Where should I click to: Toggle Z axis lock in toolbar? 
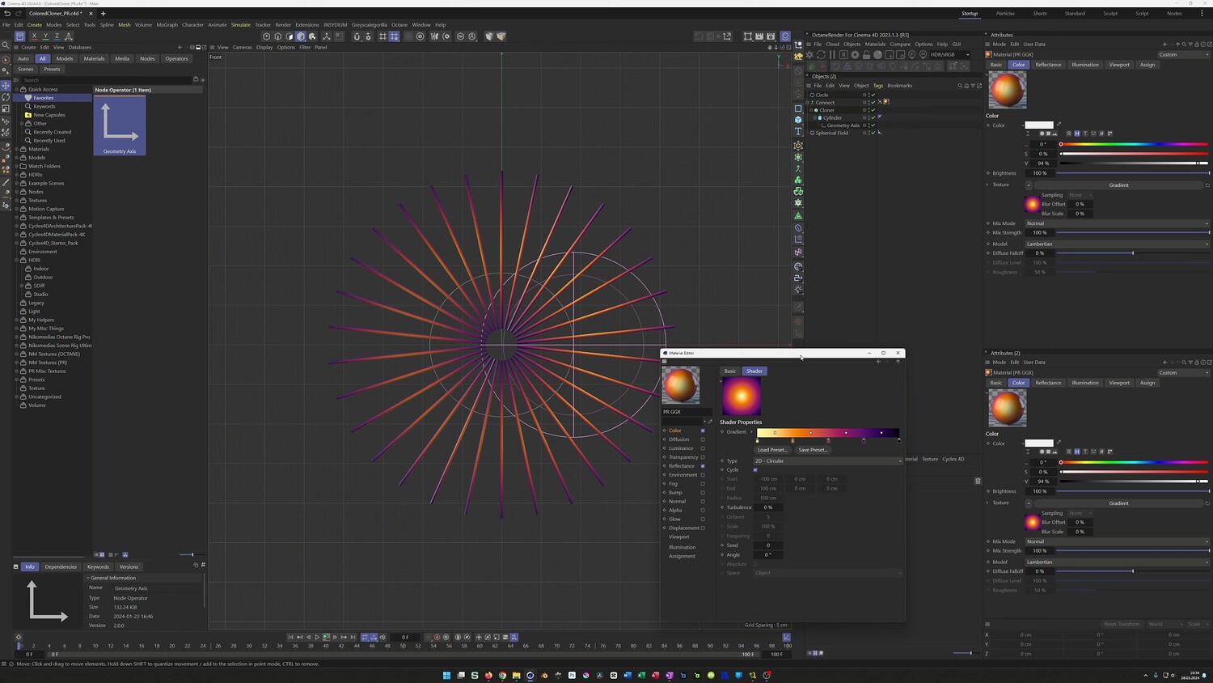click(x=57, y=36)
